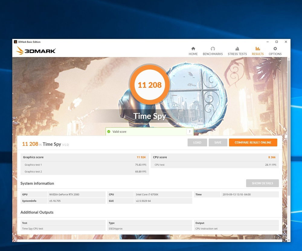Click the Intel Core i7-8700K CPU field
Viewport: 302px width, 251px height.
pyautogui.click(x=163, y=195)
